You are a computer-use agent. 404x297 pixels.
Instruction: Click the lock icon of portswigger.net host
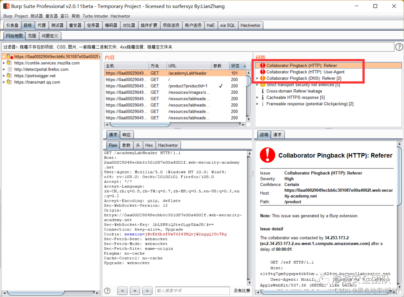(9, 76)
